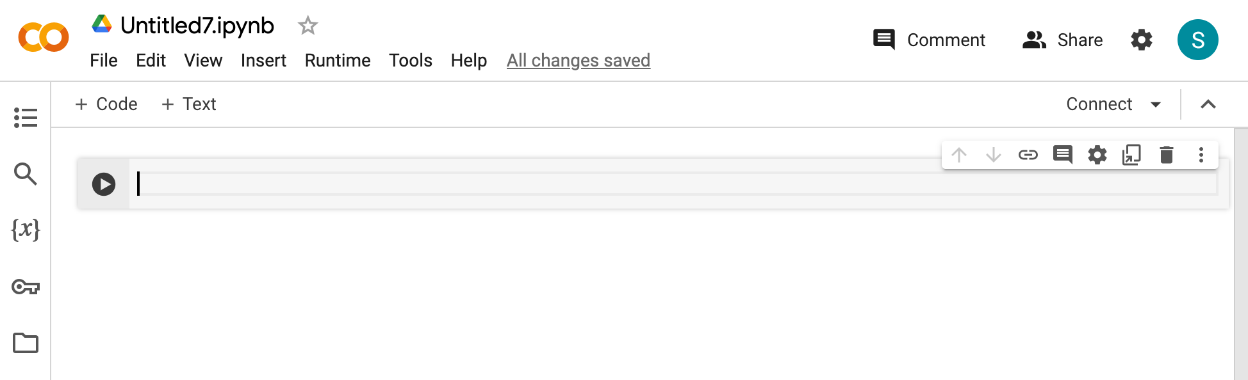This screenshot has height=380, width=1248.
Task: Collapse the header with the chevron
Action: (x=1208, y=104)
